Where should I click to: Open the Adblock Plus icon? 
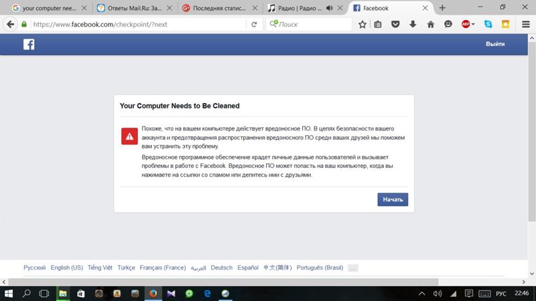click(466, 24)
